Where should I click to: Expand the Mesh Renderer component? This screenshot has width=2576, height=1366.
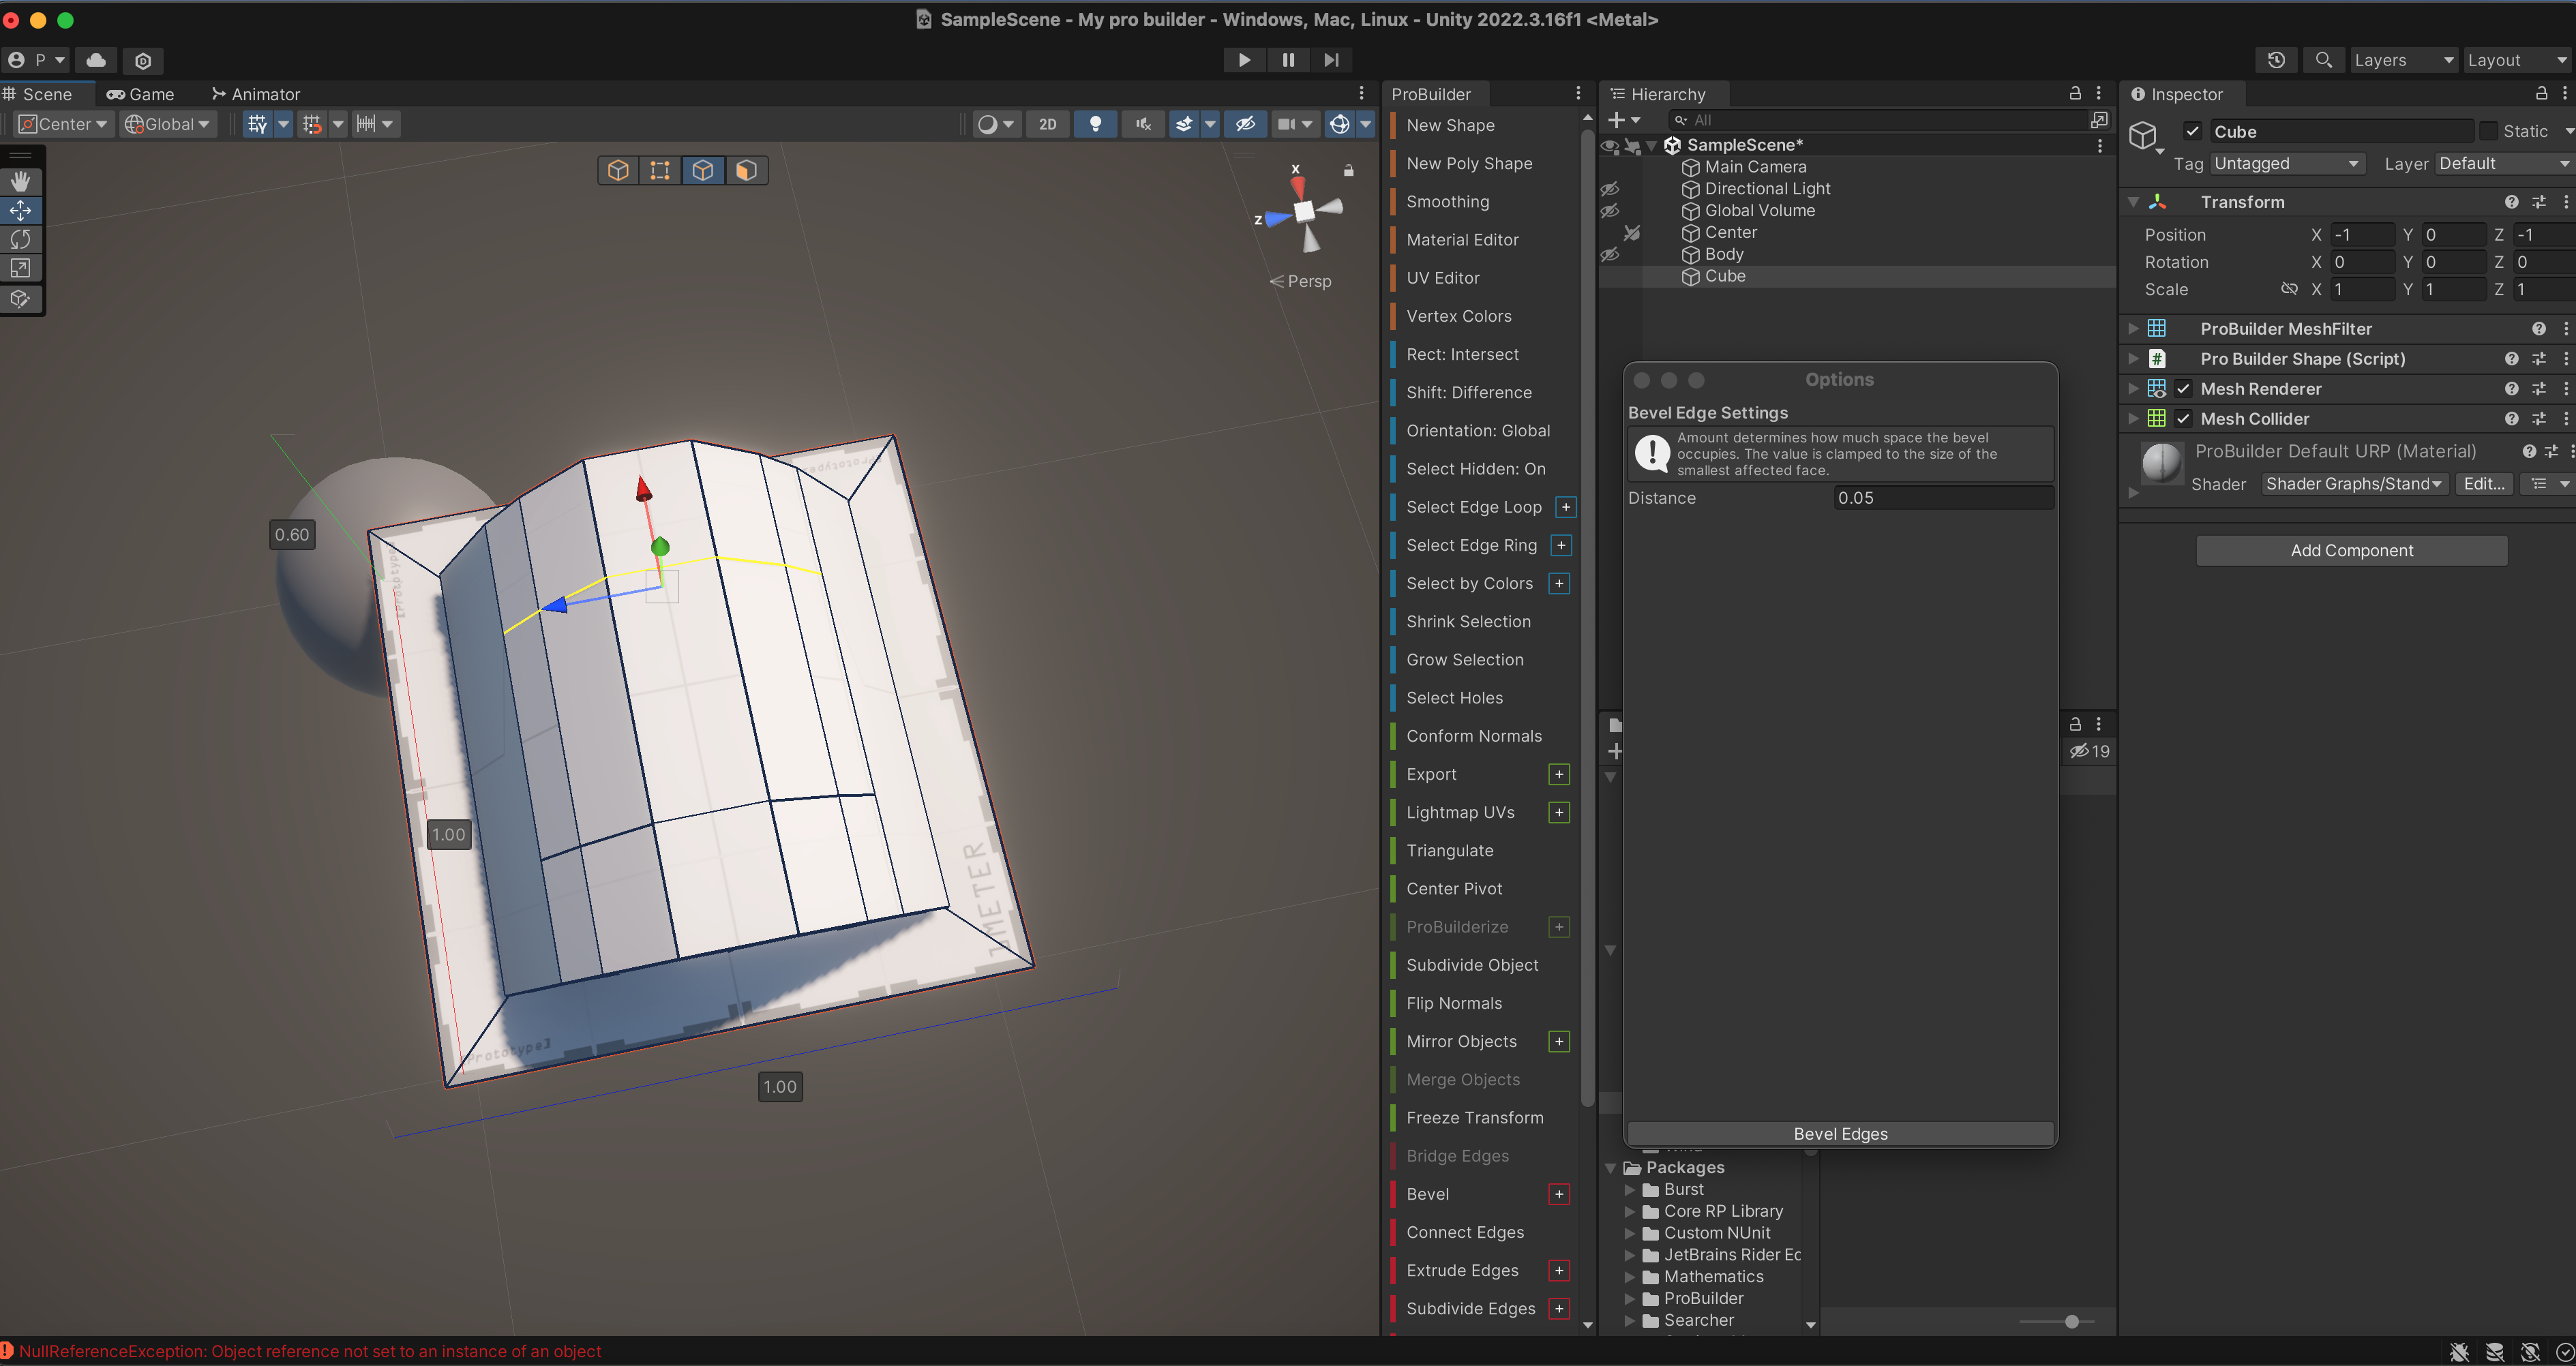[x=2133, y=388]
